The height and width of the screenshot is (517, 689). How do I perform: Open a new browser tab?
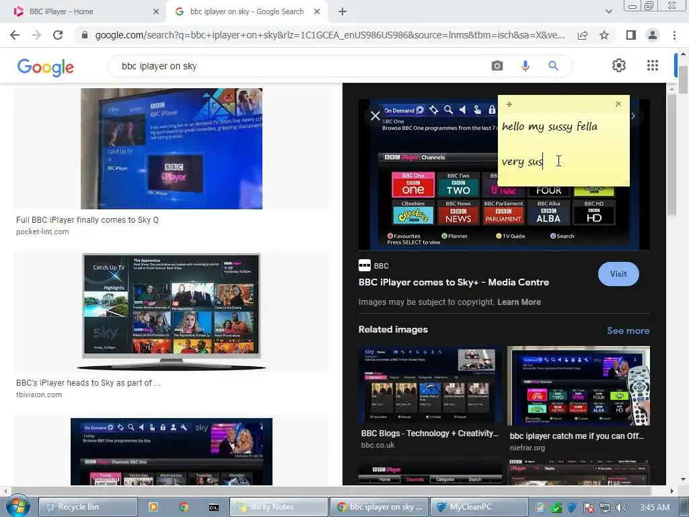[342, 11]
